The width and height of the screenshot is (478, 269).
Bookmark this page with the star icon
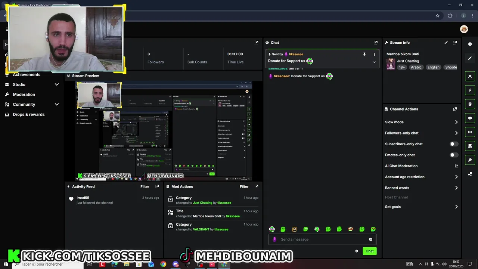pyautogui.click(x=438, y=16)
